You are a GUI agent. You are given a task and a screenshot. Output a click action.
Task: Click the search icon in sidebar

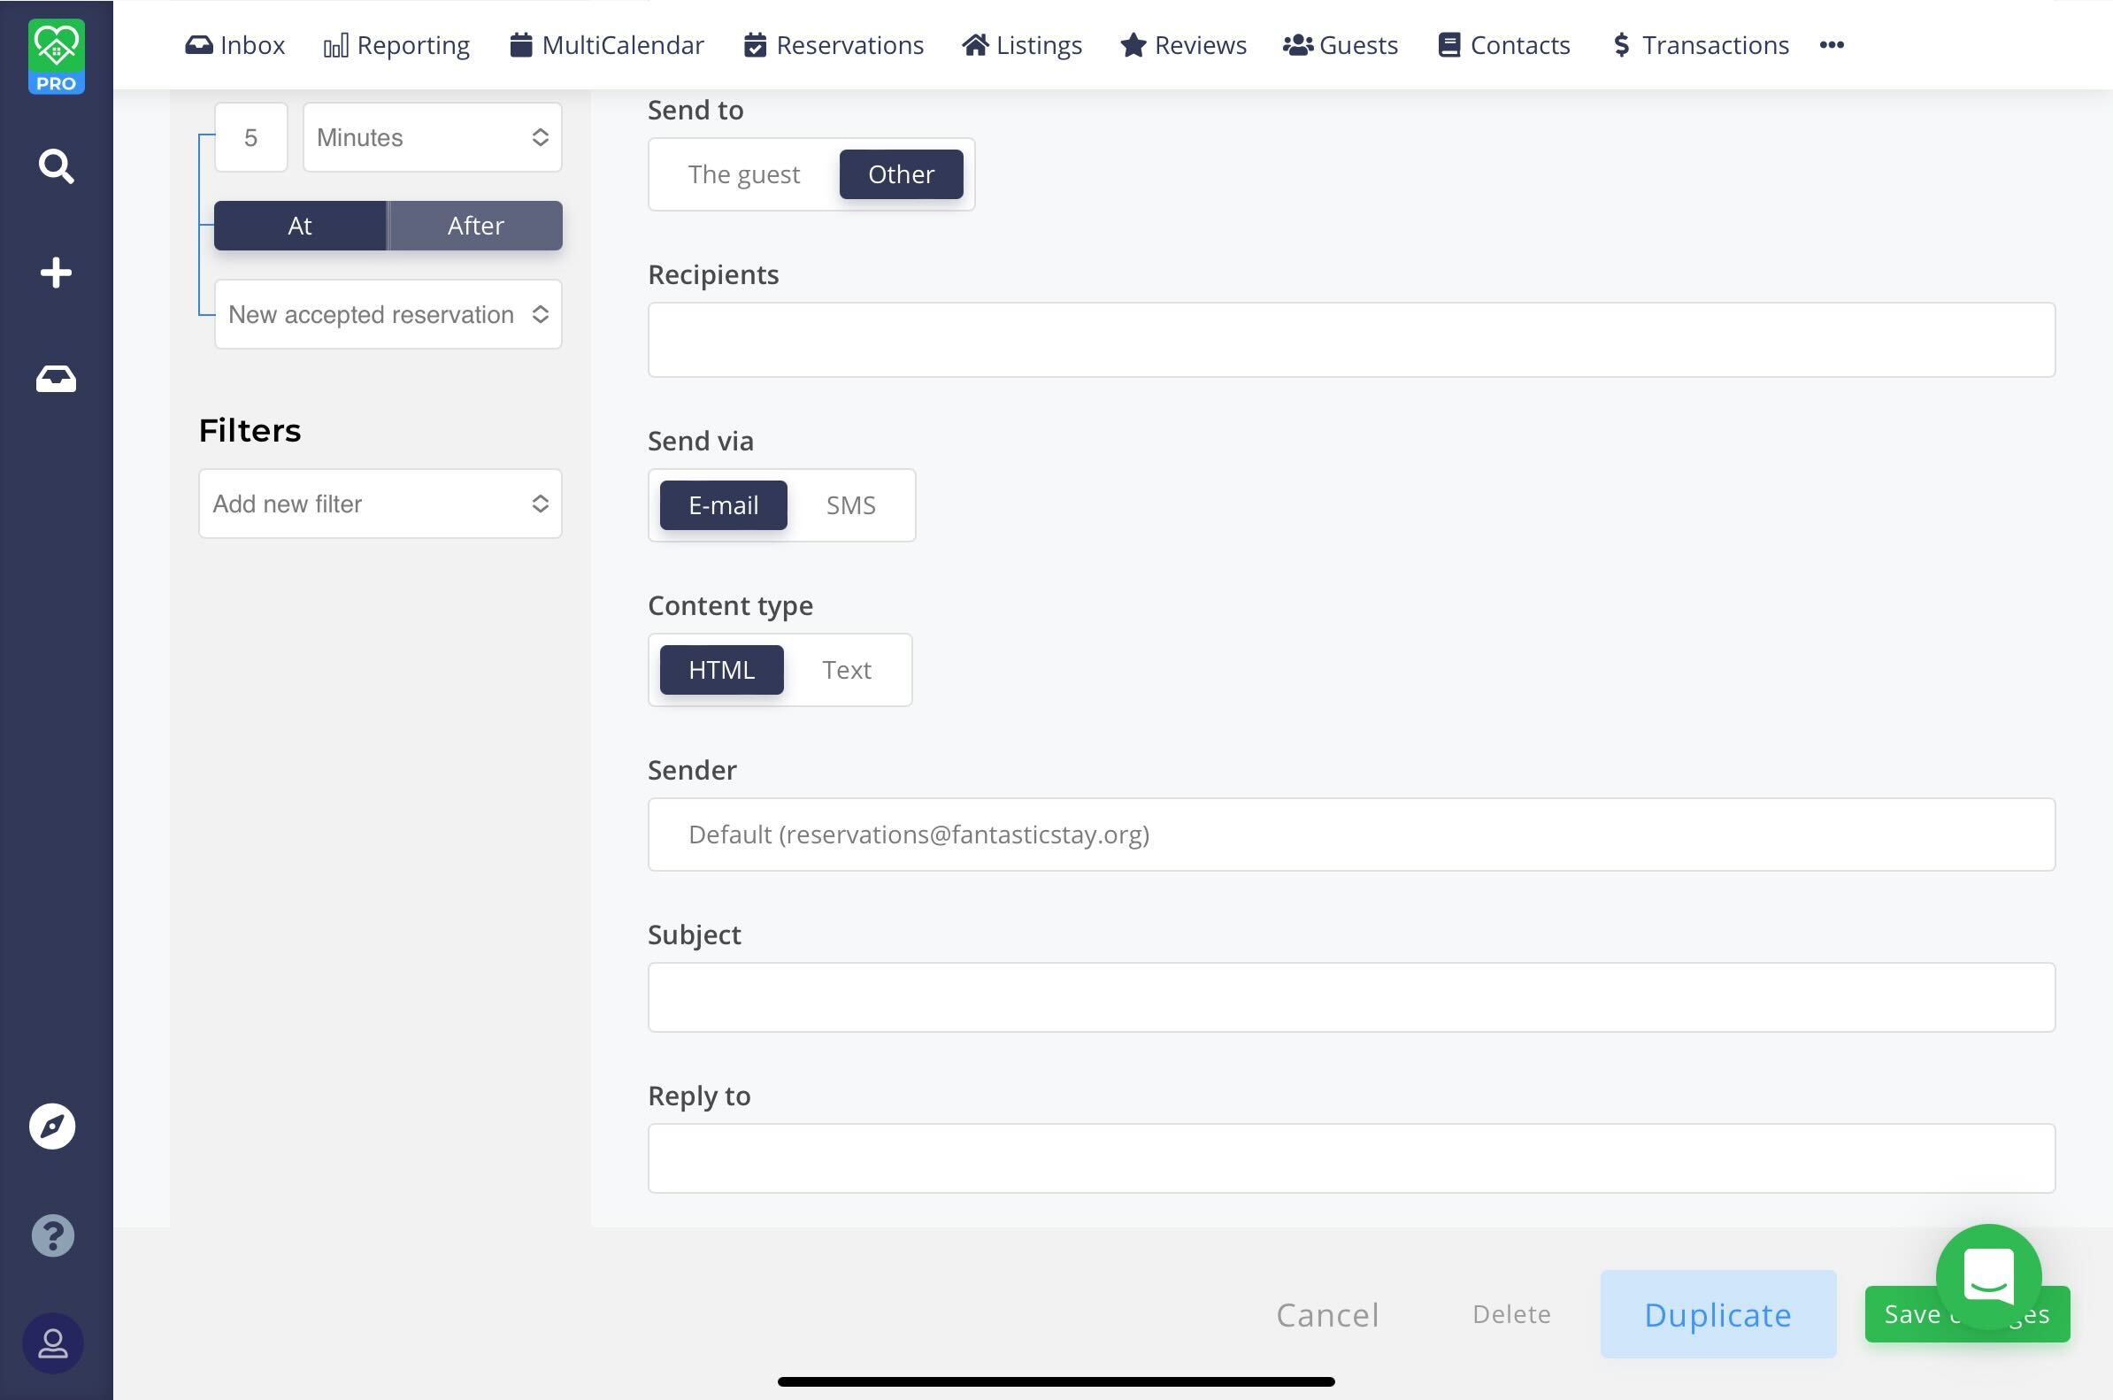[56, 166]
